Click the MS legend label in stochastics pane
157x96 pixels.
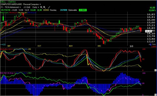click(x=30, y=49)
